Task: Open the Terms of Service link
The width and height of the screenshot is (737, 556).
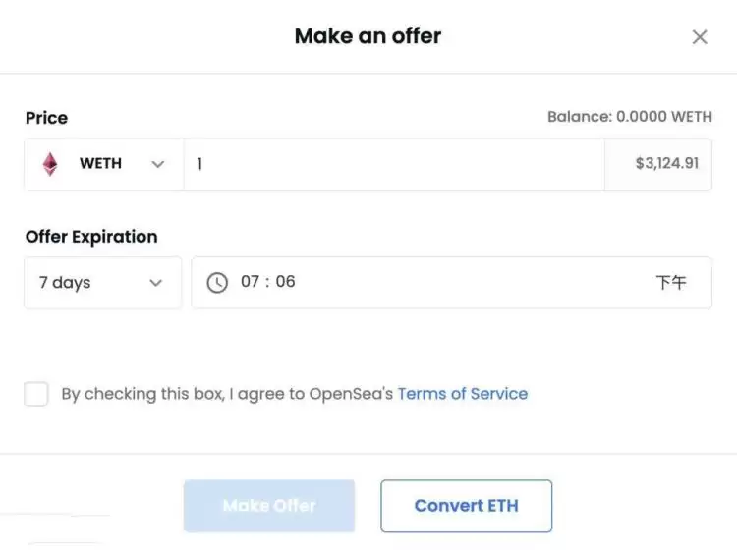Action: (462, 394)
